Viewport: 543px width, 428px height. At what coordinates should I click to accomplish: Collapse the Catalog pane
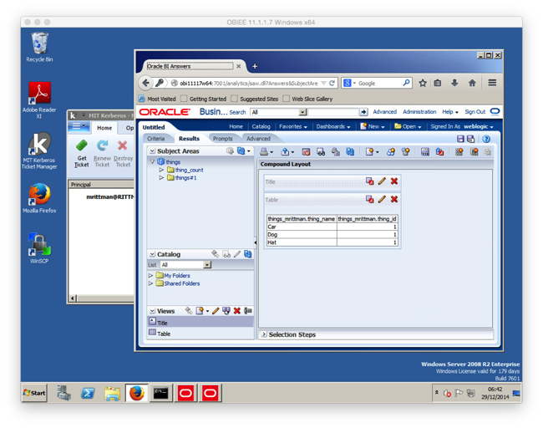[152, 254]
